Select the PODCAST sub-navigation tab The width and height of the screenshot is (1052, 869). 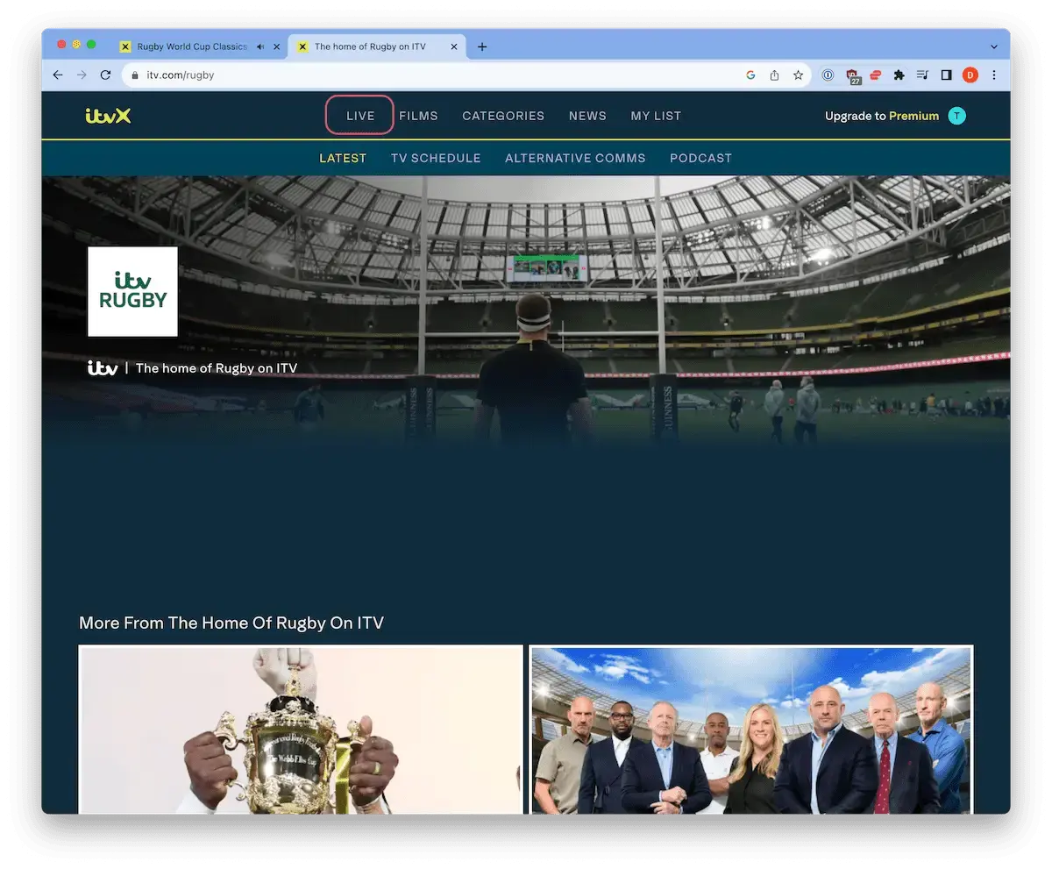tap(700, 158)
